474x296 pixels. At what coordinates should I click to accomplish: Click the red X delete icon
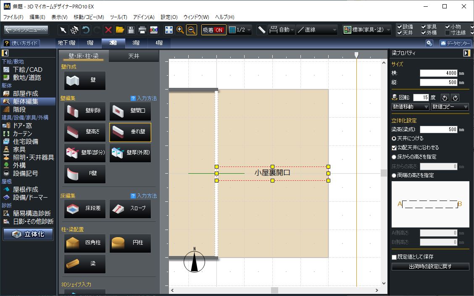108,30
